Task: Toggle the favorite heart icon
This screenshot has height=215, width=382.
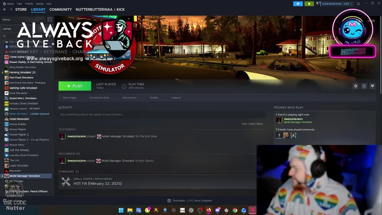Action: (372, 86)
